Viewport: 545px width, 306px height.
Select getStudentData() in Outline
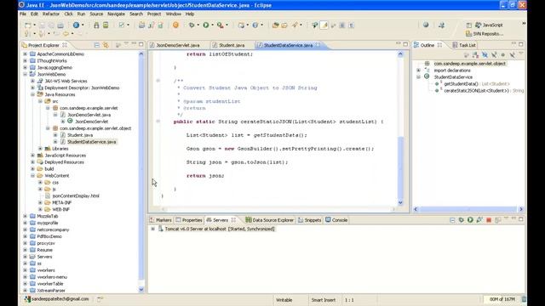click(x=477, y=84)
